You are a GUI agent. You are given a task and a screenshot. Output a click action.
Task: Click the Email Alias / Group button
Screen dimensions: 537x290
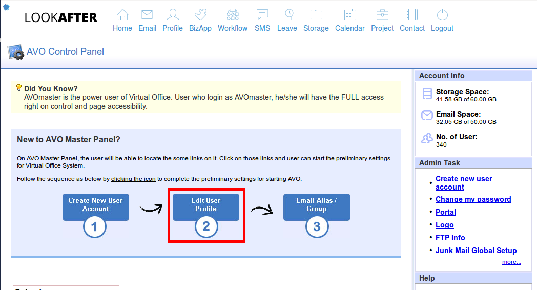(317, 207)
